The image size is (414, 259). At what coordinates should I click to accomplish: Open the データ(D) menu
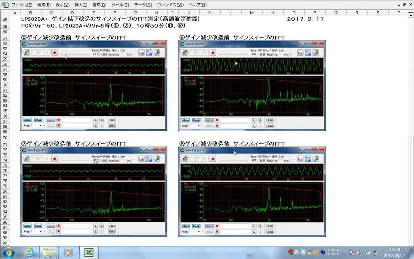pos(143,5)
